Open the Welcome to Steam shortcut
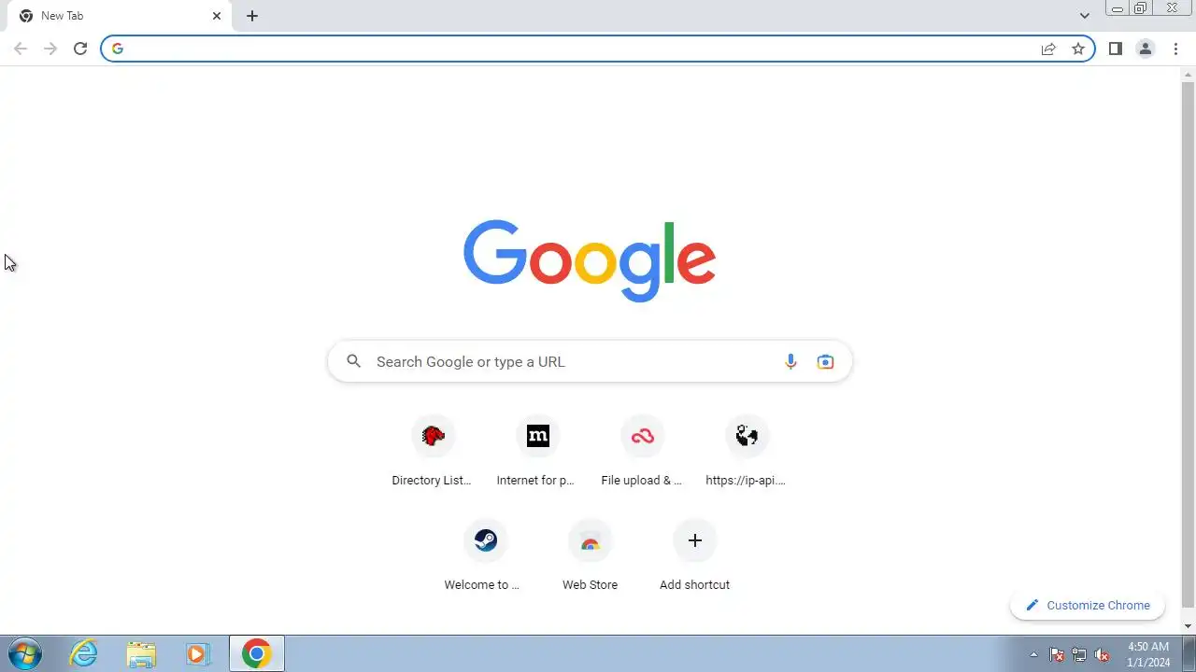The width and height of the screenshot is (1196, 672). point(485,556)
